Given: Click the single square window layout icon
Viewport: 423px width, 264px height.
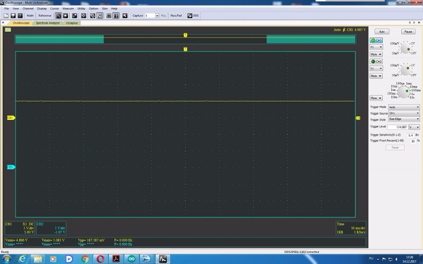Looking at the screenshot, I should pos(109,16).
